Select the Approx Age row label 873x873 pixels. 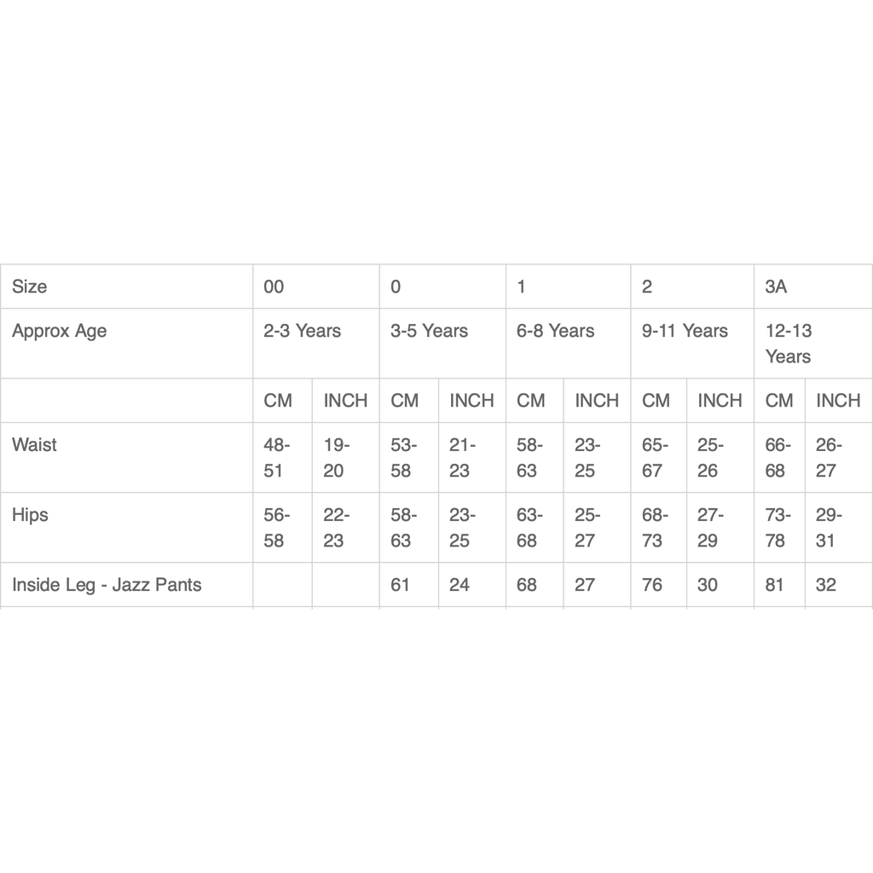60,331
